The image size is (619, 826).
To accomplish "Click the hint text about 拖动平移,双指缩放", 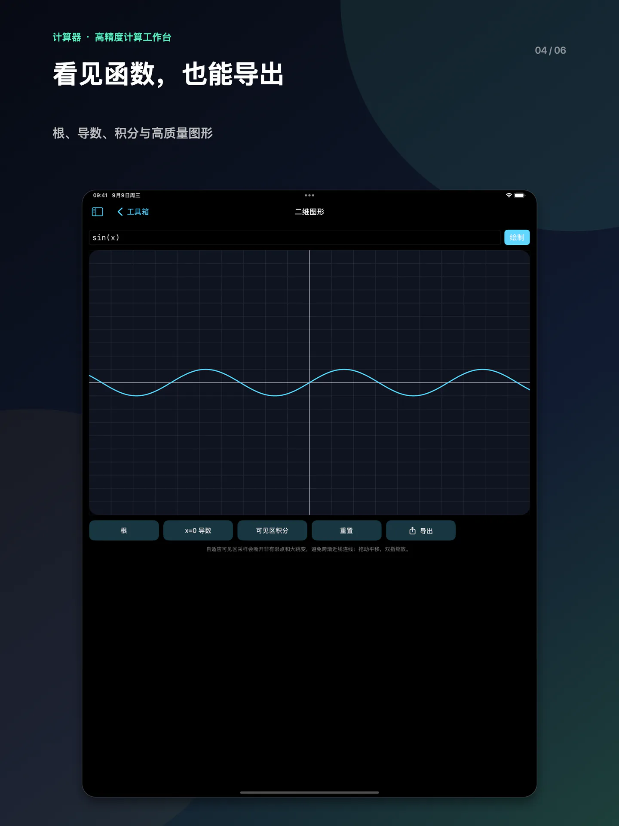I will (x=308, y=549).
